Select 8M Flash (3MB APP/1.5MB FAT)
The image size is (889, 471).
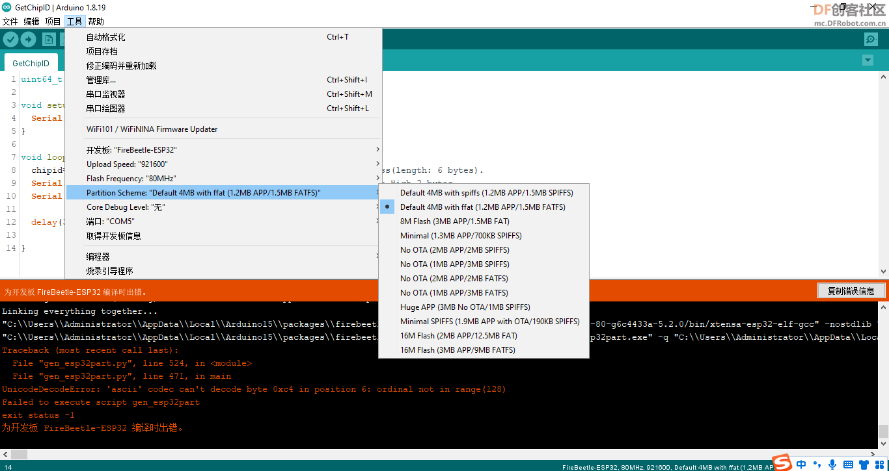[484, 222]
